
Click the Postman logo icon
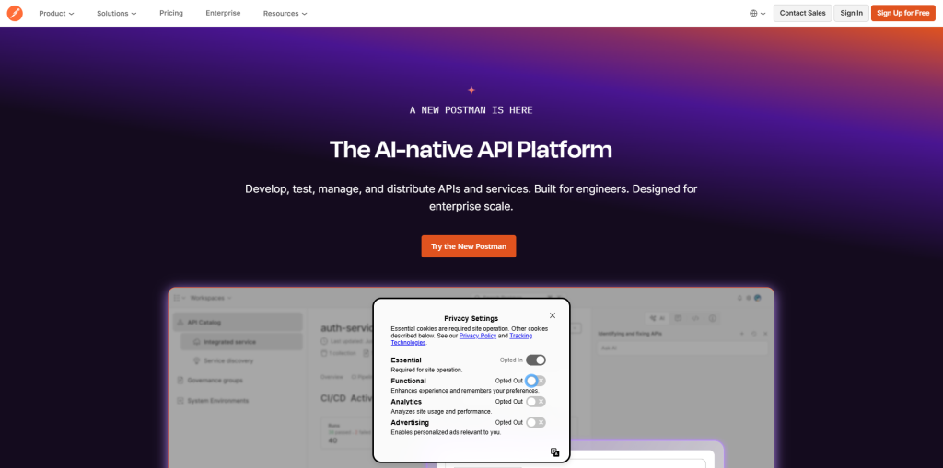coord(15,13)
